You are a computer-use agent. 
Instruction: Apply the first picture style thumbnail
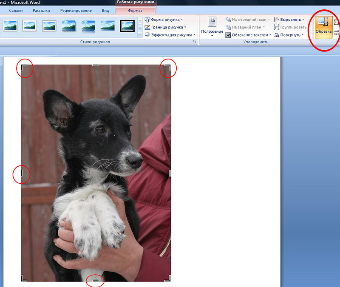point(10,26)
